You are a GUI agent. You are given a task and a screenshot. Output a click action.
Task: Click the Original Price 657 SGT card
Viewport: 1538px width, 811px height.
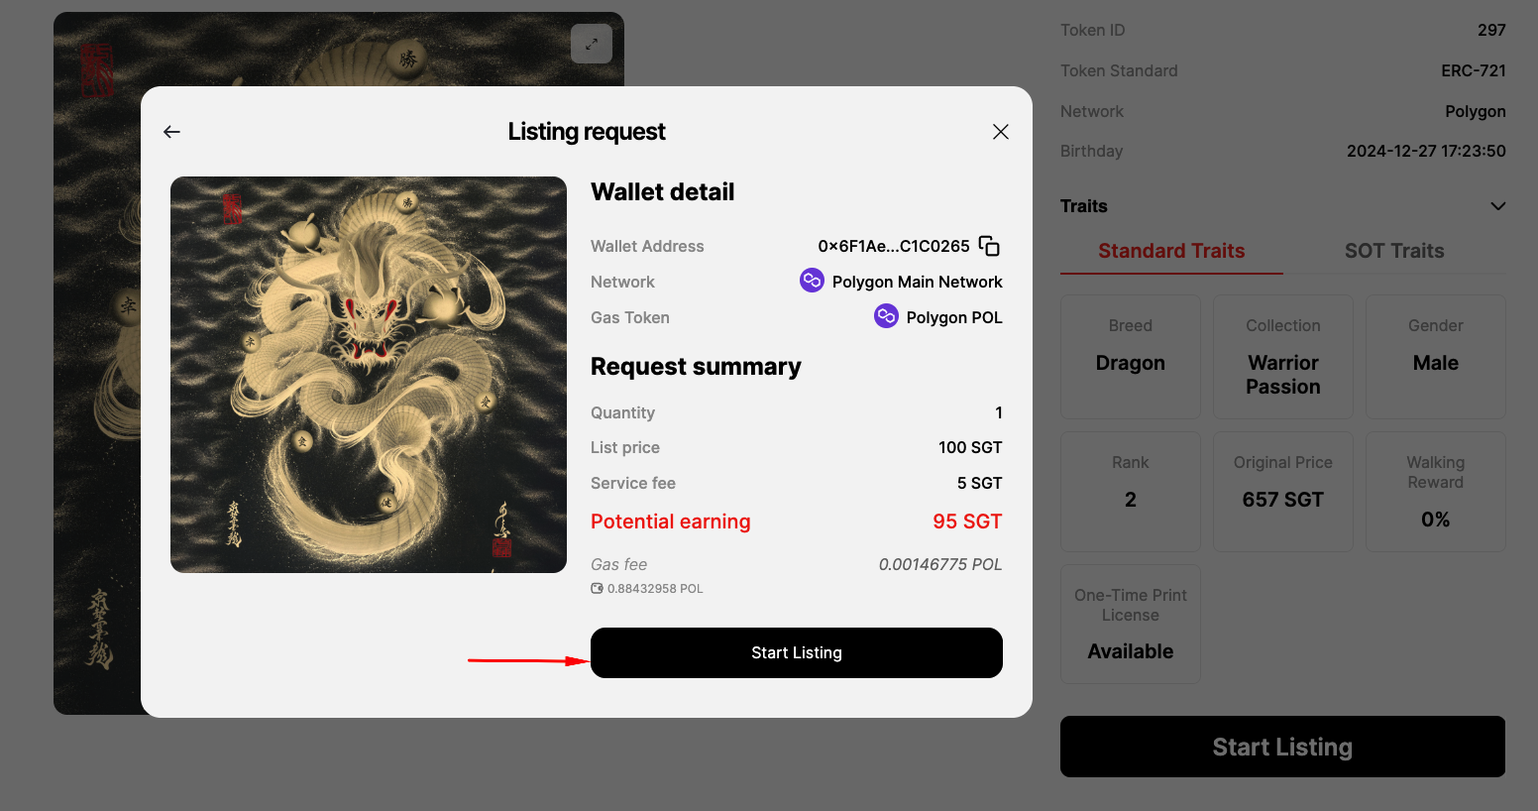pyautogui.click(x=1283, y=492)
